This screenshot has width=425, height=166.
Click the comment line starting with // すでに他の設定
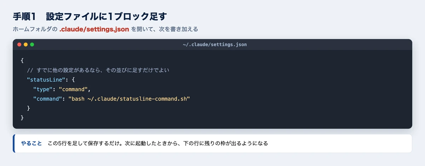(x=98, y=70)
